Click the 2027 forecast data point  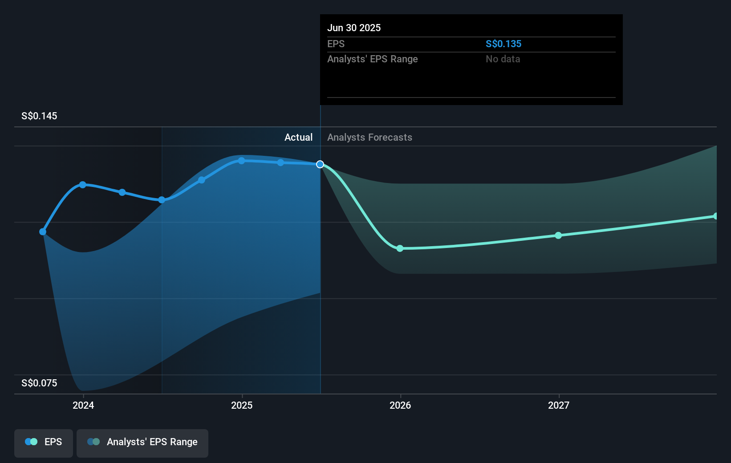point(558,236)
